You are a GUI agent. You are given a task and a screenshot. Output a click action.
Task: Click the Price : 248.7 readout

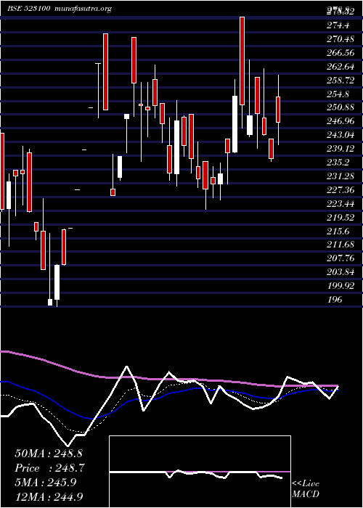[50, 468]
